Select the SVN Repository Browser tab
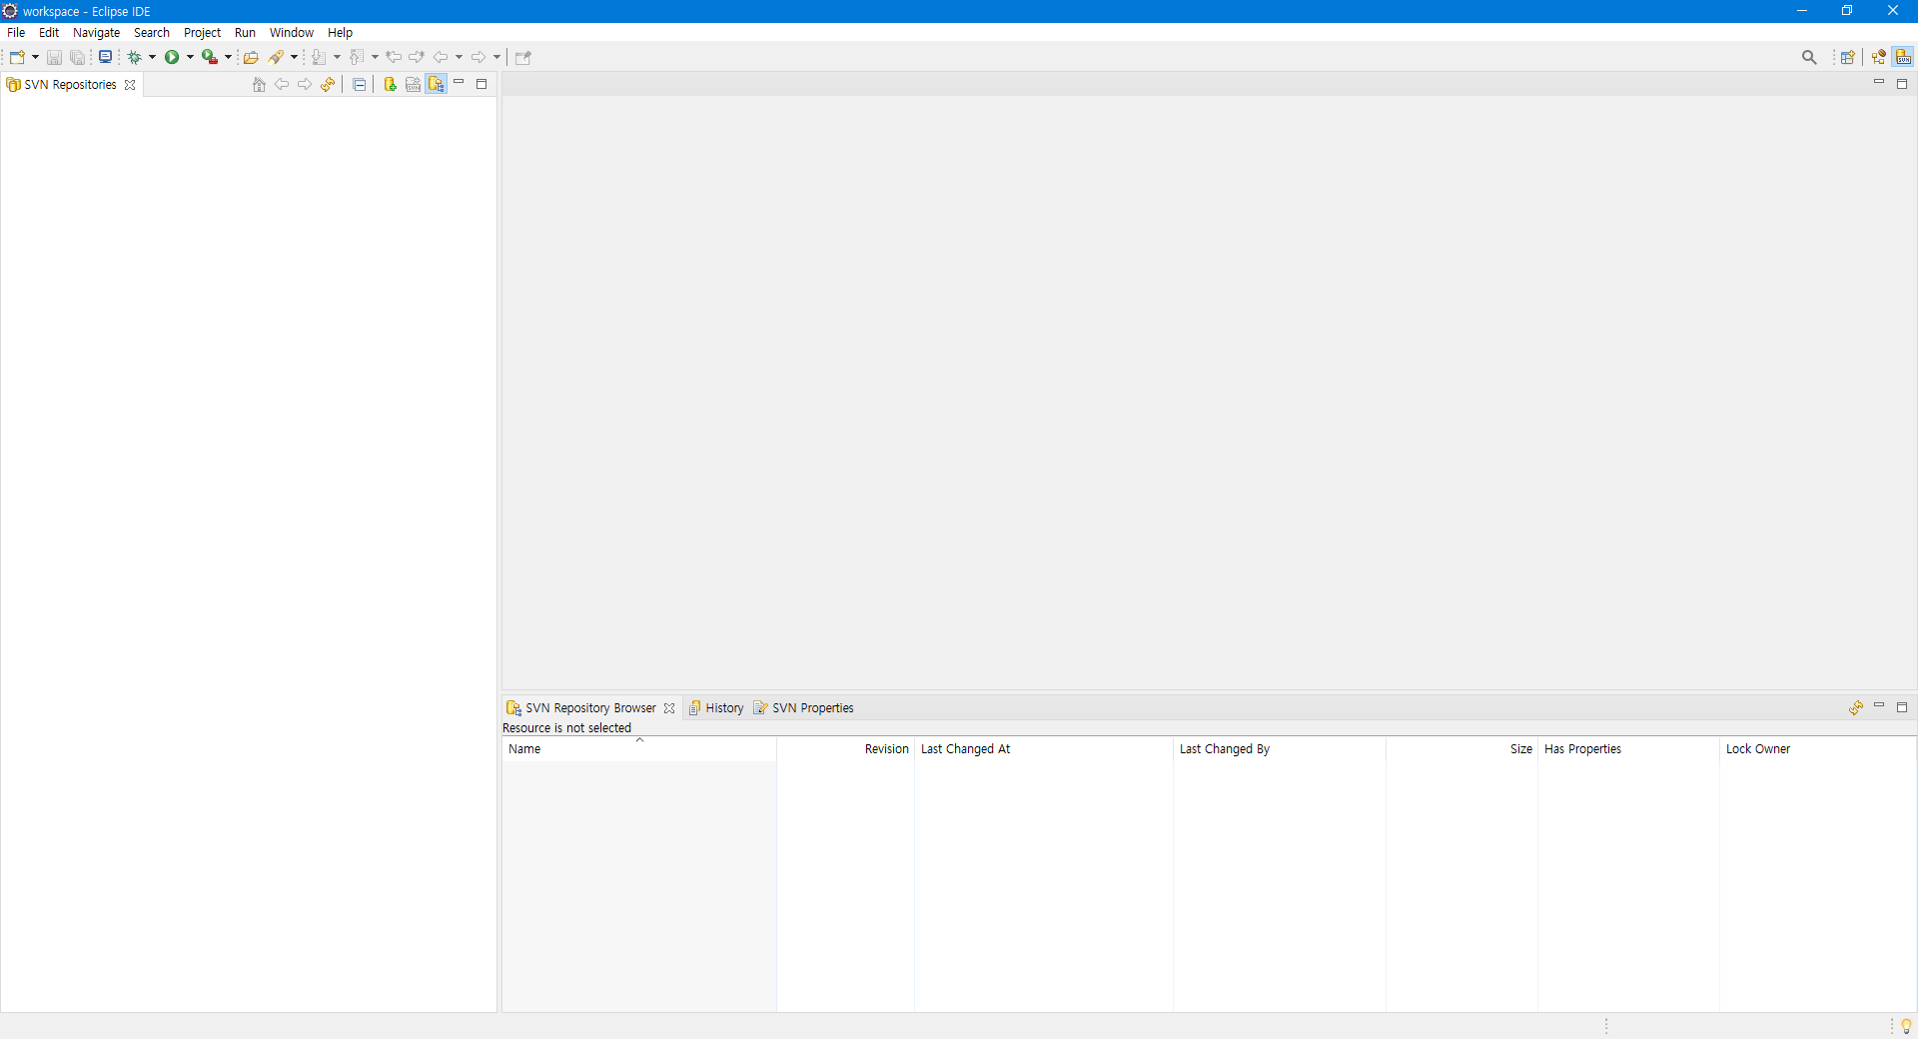The width and height of the screenshot is (1918, 1039). point(590,708)
